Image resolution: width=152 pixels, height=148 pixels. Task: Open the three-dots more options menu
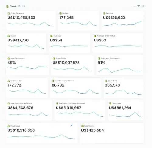(134, 6)
